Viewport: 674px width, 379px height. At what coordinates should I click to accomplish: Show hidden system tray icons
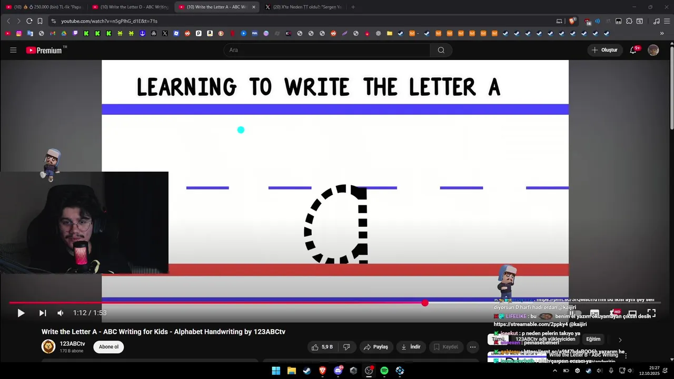(x=554, y=371)
